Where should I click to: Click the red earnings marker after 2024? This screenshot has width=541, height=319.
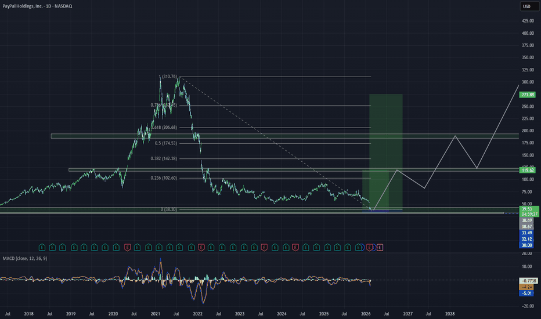coord(295,247)
